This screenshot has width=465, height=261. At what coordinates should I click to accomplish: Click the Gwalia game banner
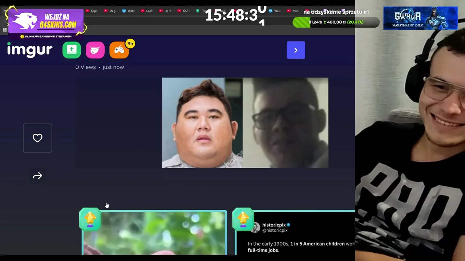click(x=420, y=18)
